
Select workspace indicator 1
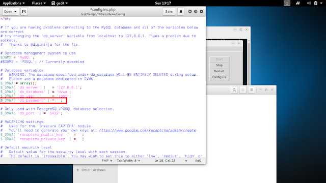[x=287, y=3]
